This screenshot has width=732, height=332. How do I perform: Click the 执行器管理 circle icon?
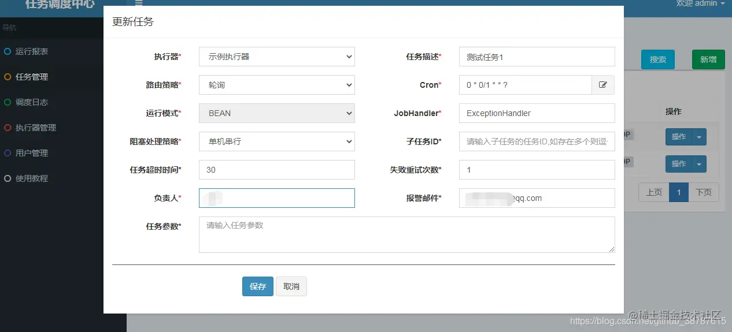(8, 128)
